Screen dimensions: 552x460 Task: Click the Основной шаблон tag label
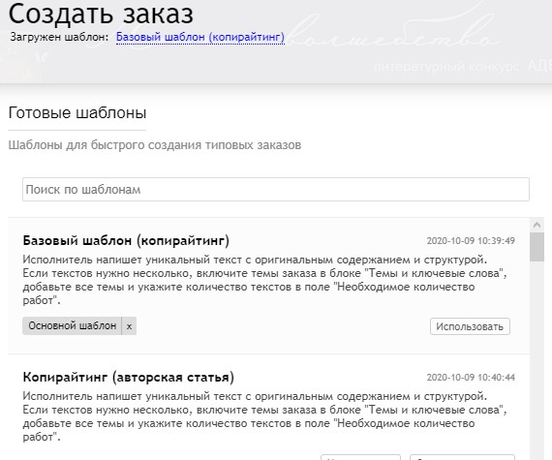point(73,326)
